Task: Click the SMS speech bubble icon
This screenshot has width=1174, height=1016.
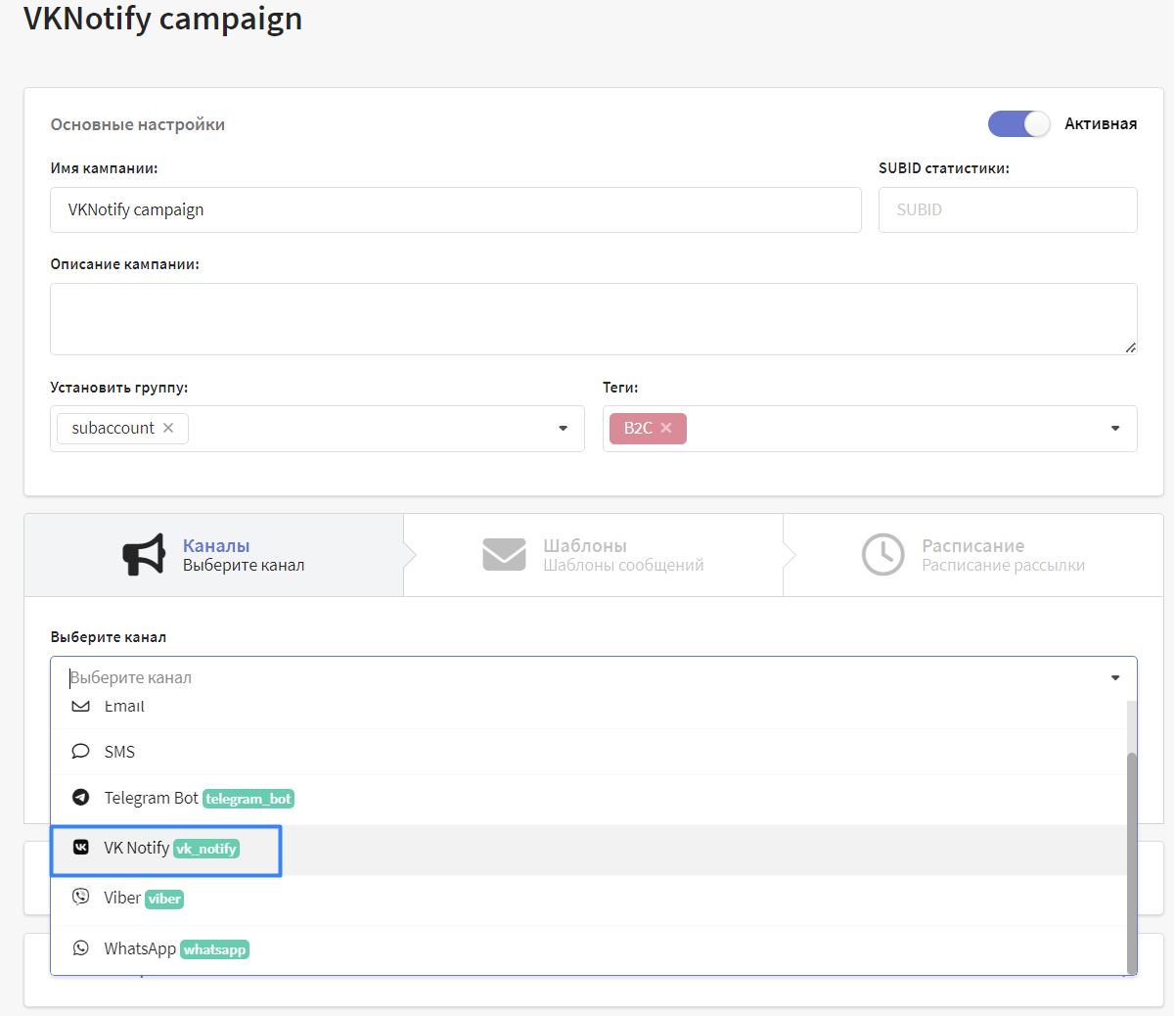Action: coord(81,752)
